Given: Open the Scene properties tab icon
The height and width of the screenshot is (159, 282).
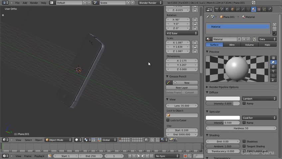Looking at the screenshot, I should coord(222,9).
